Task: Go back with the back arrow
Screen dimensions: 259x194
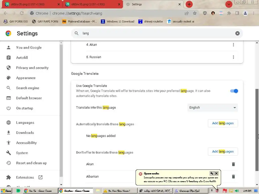Action: tap(6, 13)
